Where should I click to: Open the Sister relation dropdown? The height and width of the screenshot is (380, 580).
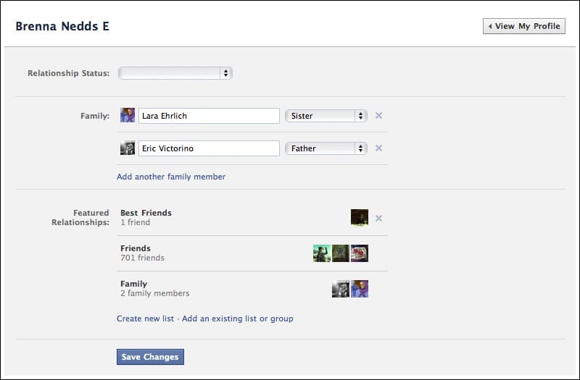pos(326,116)
